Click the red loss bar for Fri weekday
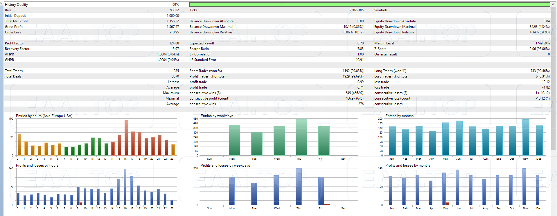The image size is (557, 216). [x=327, y=204]
